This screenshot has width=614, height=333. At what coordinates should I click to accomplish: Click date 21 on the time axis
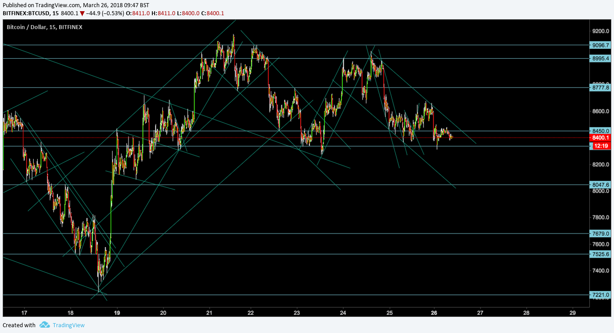pyautogui.click(x=209, y=312)
